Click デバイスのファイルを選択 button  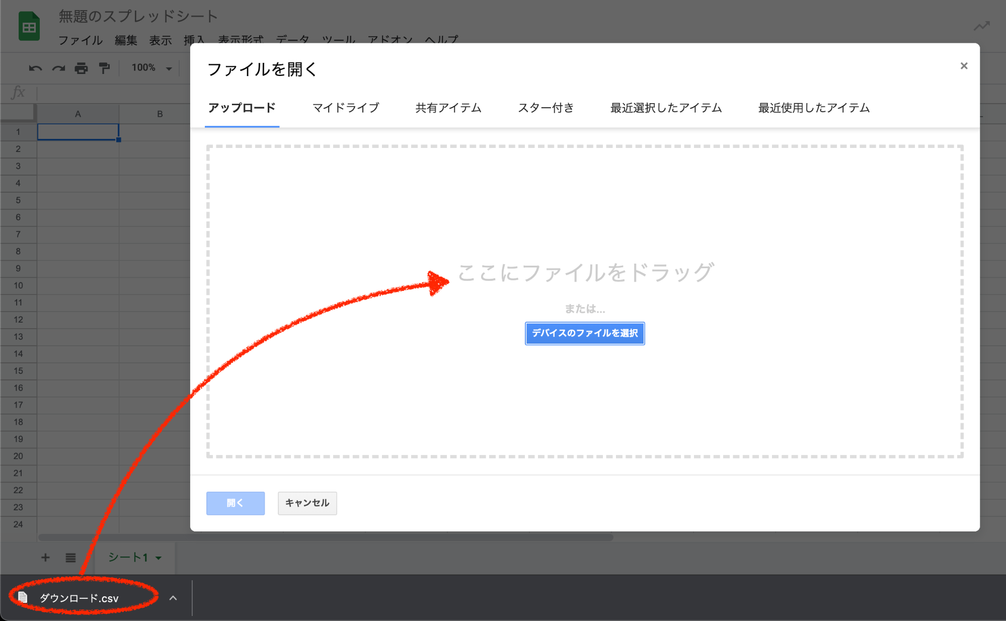tap(584, 333)
